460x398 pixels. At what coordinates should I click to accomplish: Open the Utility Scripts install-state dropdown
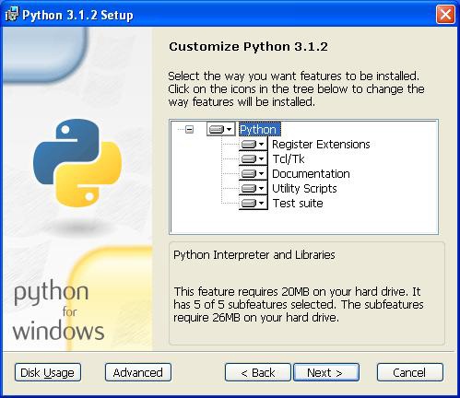click(253, 188)
